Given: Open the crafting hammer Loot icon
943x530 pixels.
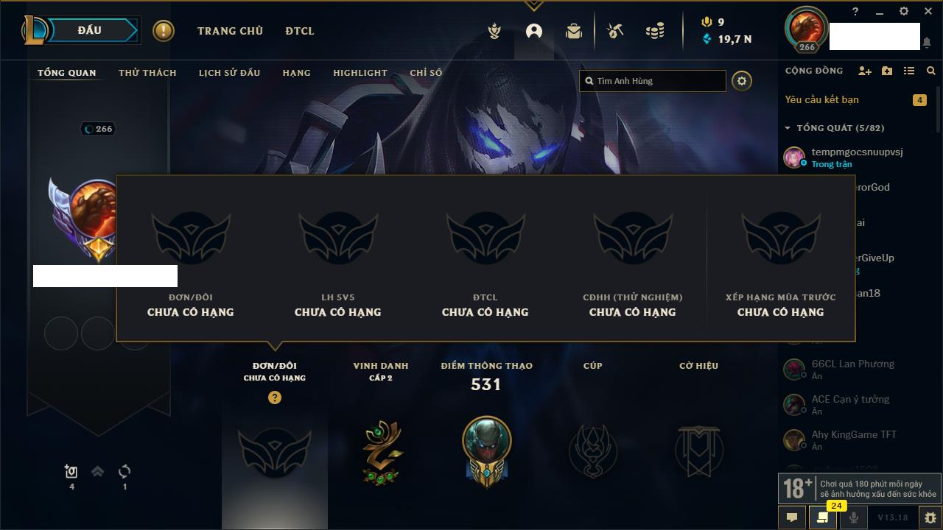Looking at the screenshot, I should coord(615,31).
